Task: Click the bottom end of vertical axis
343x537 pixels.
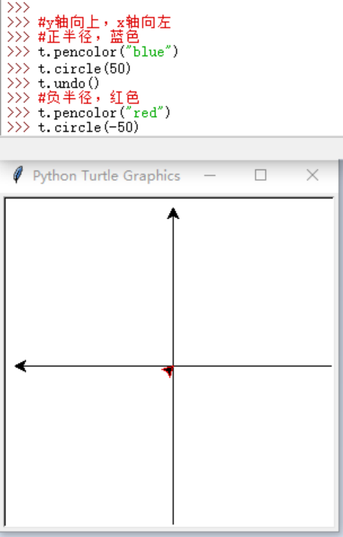Action: coord(173,522)
